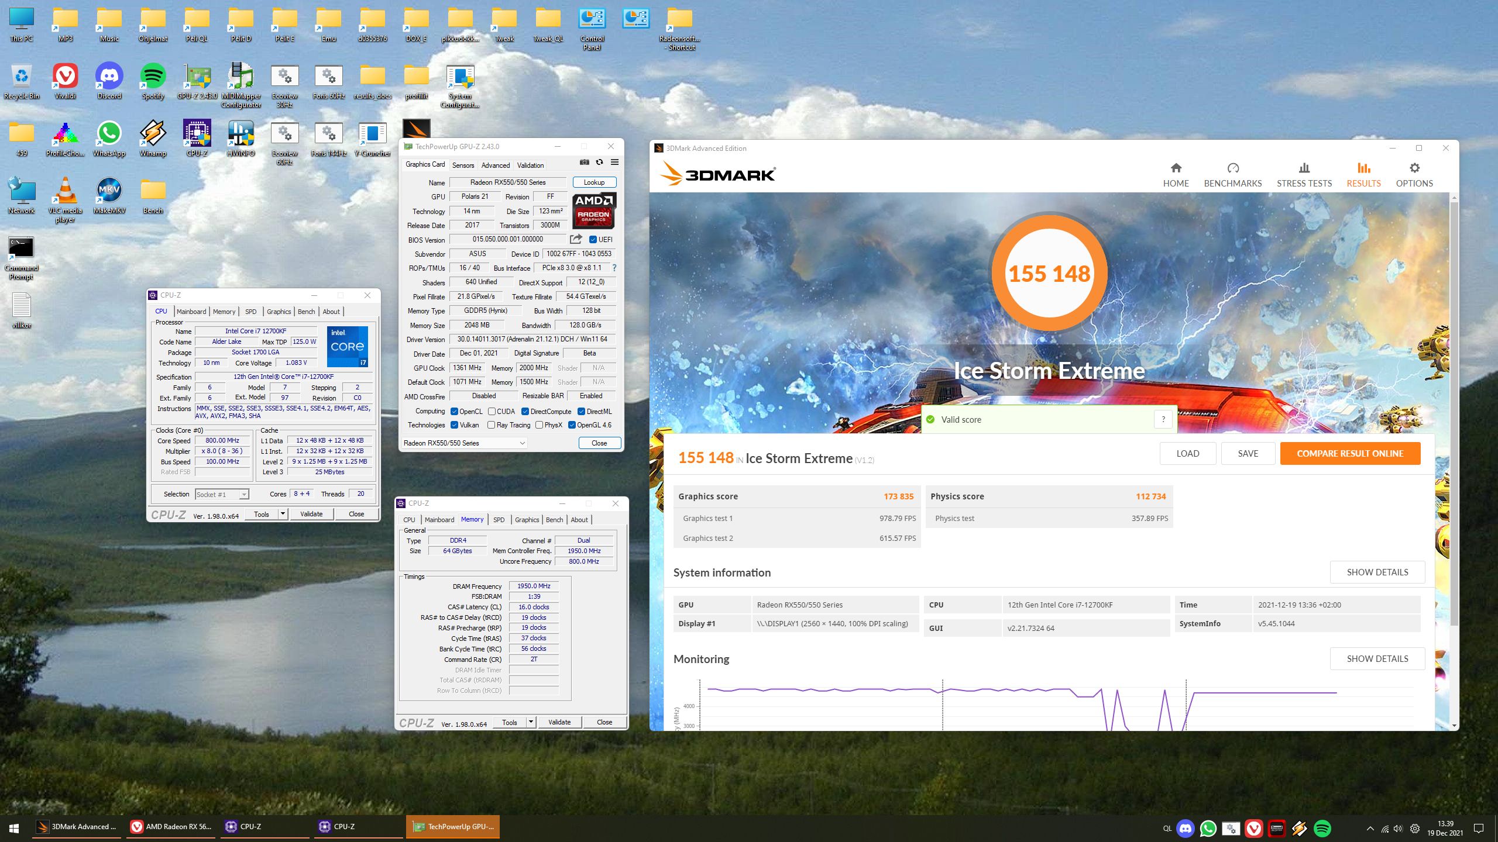This screenshot has height=842, width=1498.
Task: Click SHOW DETAILS for Monitoring
Action: (x=1377, y=658)
